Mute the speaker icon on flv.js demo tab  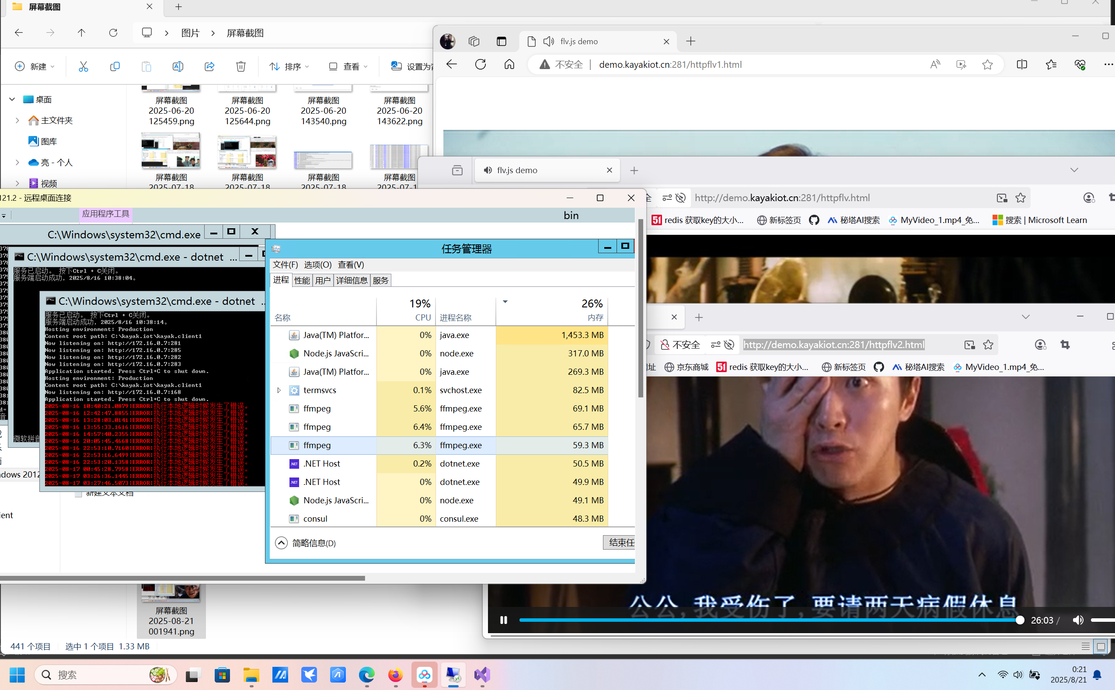tap(548, 41)
